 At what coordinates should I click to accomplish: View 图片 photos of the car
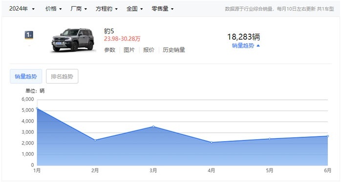pos(129,50)
